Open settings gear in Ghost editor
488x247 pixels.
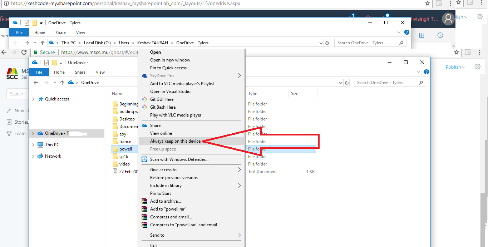478,66
